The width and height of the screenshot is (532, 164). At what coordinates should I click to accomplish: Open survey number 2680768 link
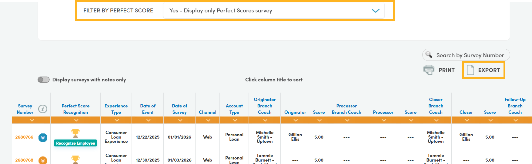click(24, 160)
